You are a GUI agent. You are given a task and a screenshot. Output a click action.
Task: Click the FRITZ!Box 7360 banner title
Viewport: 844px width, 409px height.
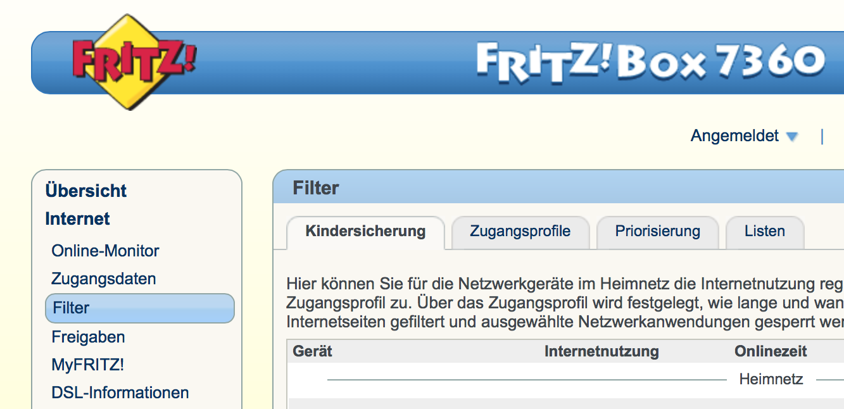(x=651, y=62)
